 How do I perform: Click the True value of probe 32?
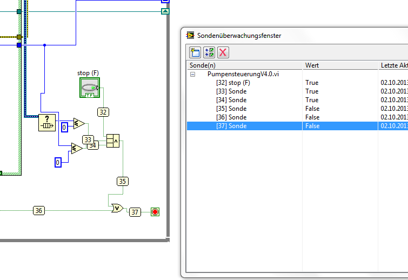(x=312, y=83)
